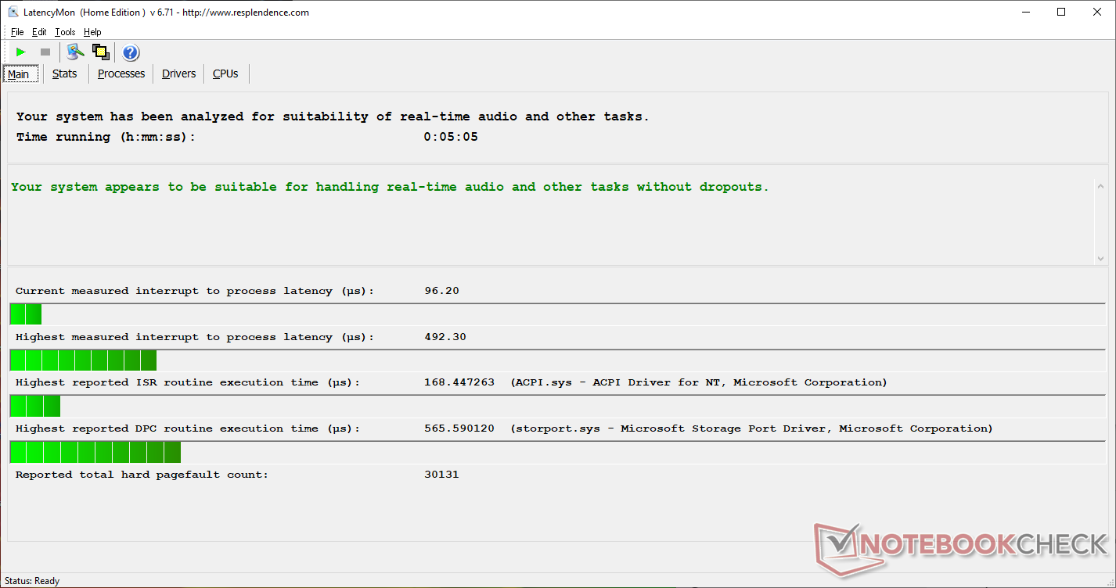Click the time running value 0:05:05
The image size is (1116, 588).
point(451,137)
